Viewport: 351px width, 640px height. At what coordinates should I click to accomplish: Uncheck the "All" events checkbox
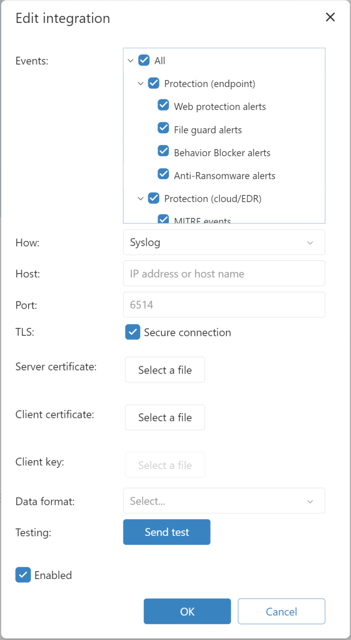pos(143,60)
